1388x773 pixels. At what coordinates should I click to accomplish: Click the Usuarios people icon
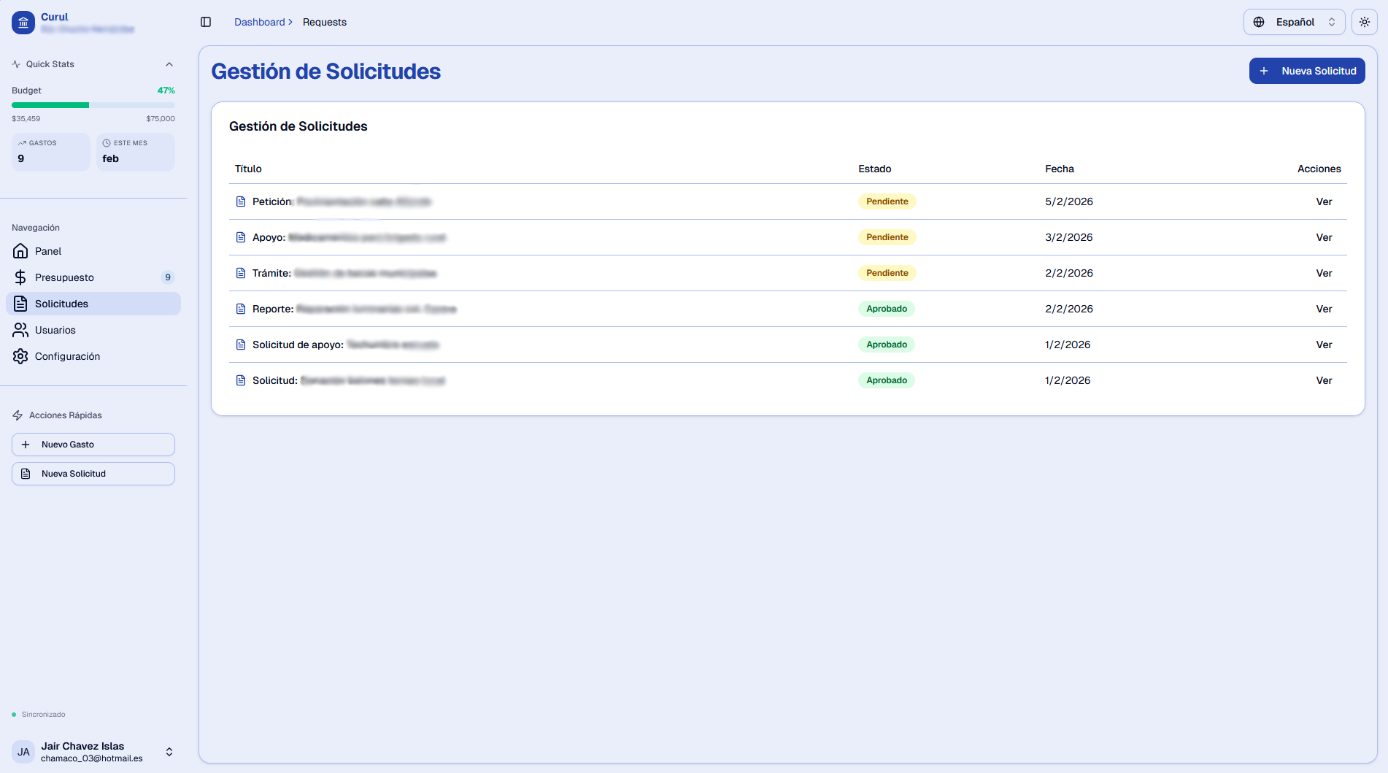(x=20, y=330)
